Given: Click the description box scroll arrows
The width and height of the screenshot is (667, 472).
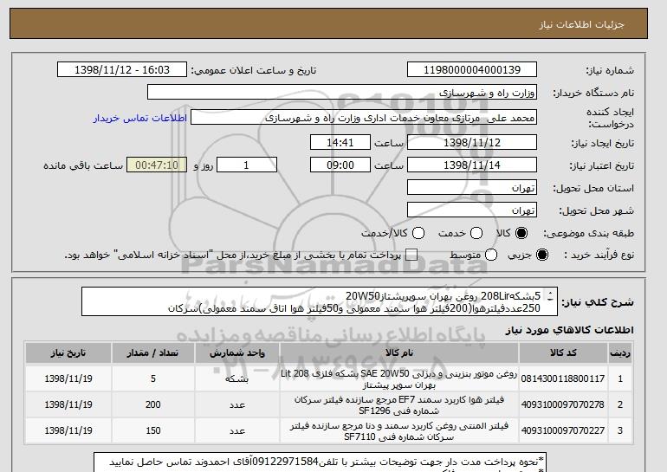Looking at the screenshot, I should tap(550, 296).
